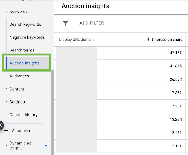Click the sort arrow on Impression share
Viewport: 188px width, 155px height.
pyautogui.click(x=148, y=40)
